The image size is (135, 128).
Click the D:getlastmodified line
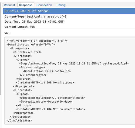(x=74, y=63)
